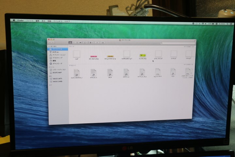Select the HTTP_r.js file icon
This screenshot has width=235, height=157.
point(126,72)
